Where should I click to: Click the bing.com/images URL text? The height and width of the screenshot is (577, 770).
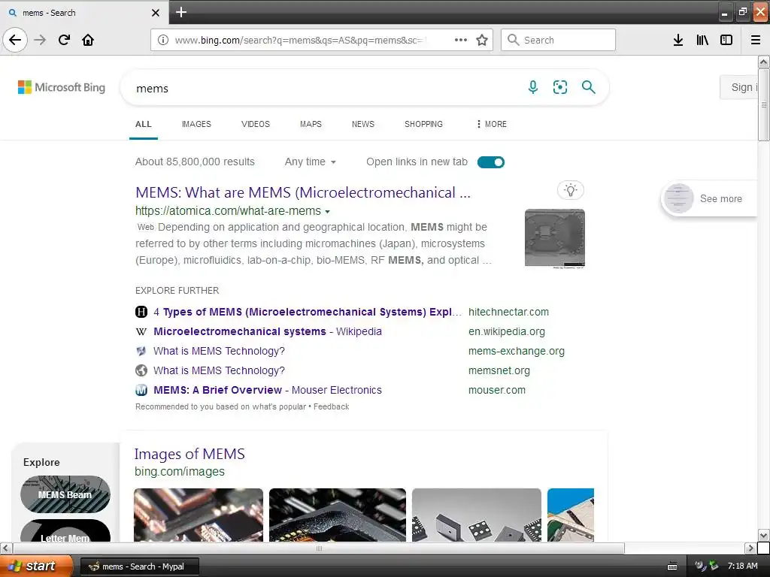click(180, 472)
